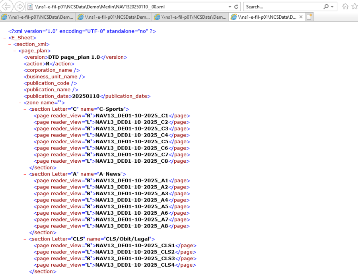This screenshot has height=275, width=358.
Task: Switch to the third browser tab
Action: [191, 17]
